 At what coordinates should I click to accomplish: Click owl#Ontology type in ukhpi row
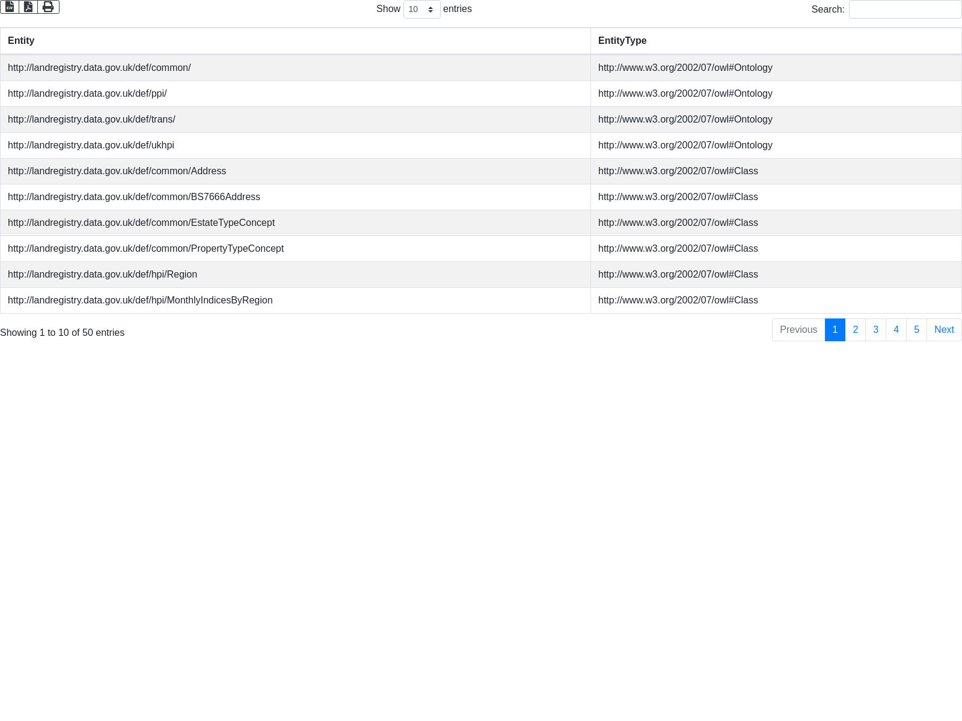pos(685,145)
